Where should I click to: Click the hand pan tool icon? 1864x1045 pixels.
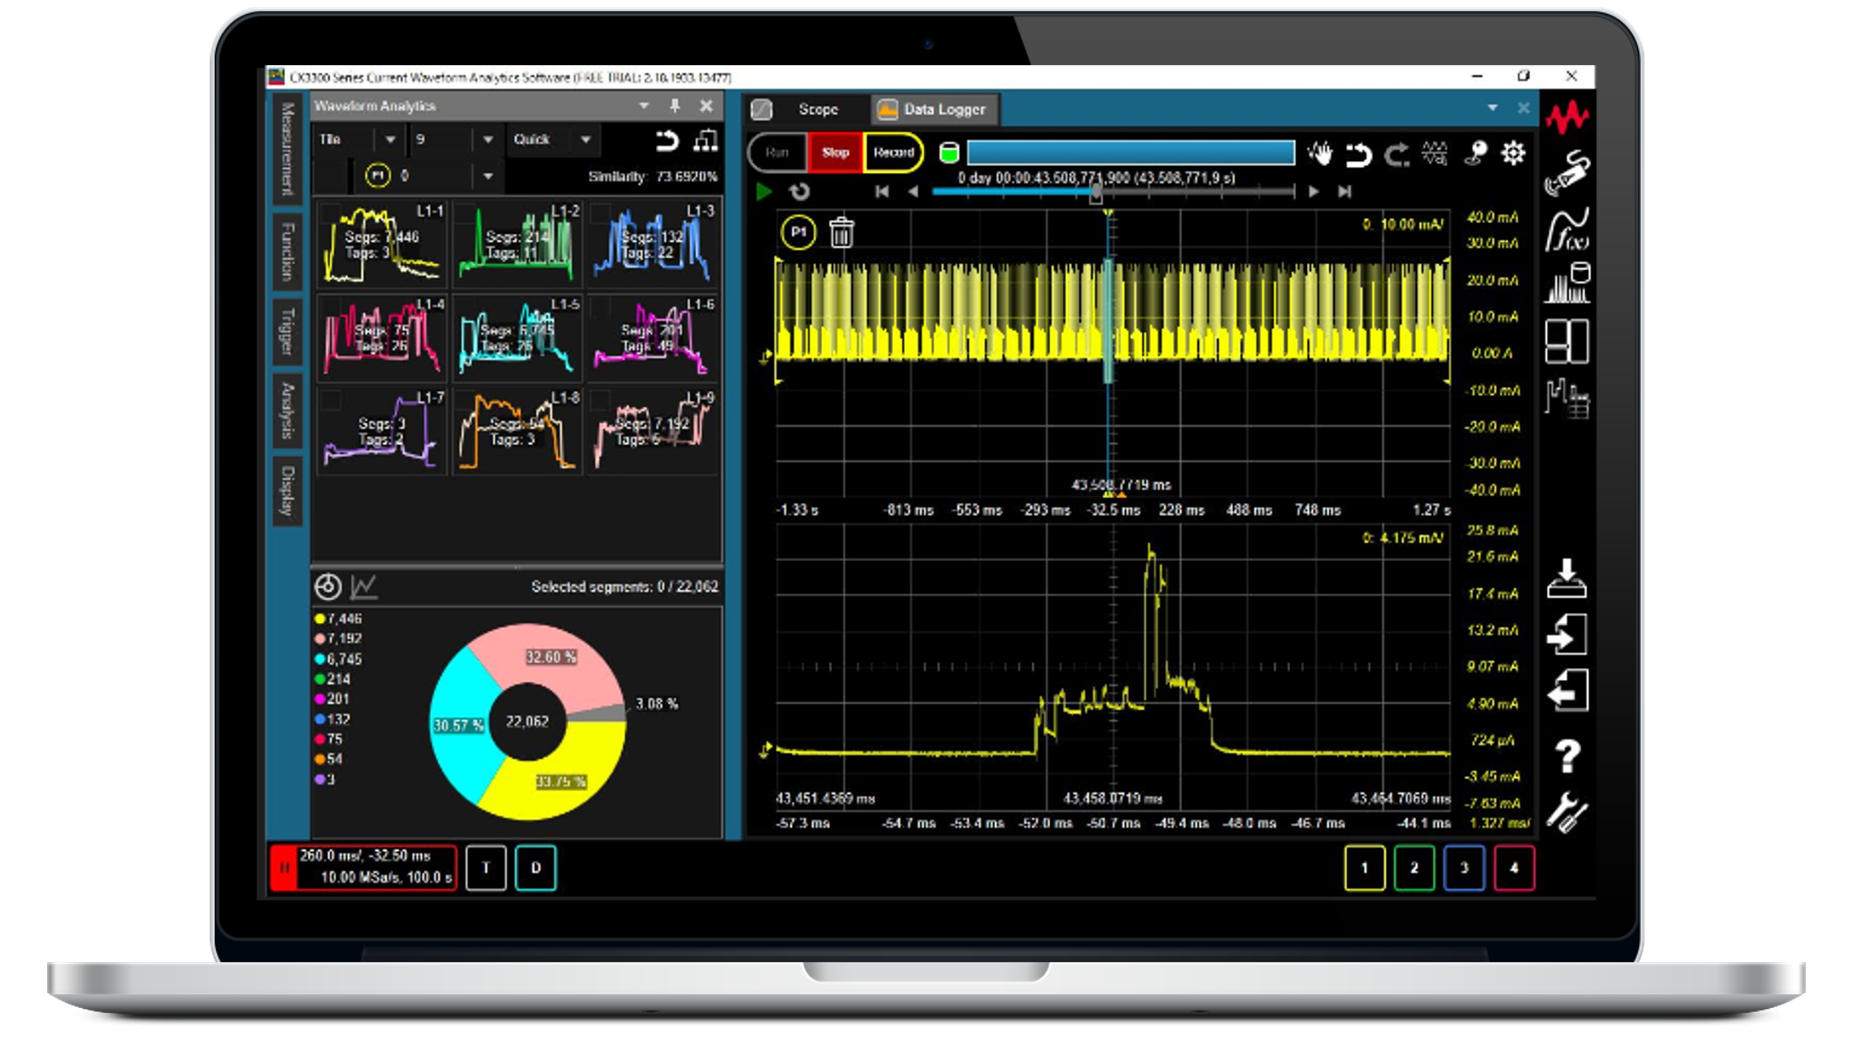pos(1320,153)
